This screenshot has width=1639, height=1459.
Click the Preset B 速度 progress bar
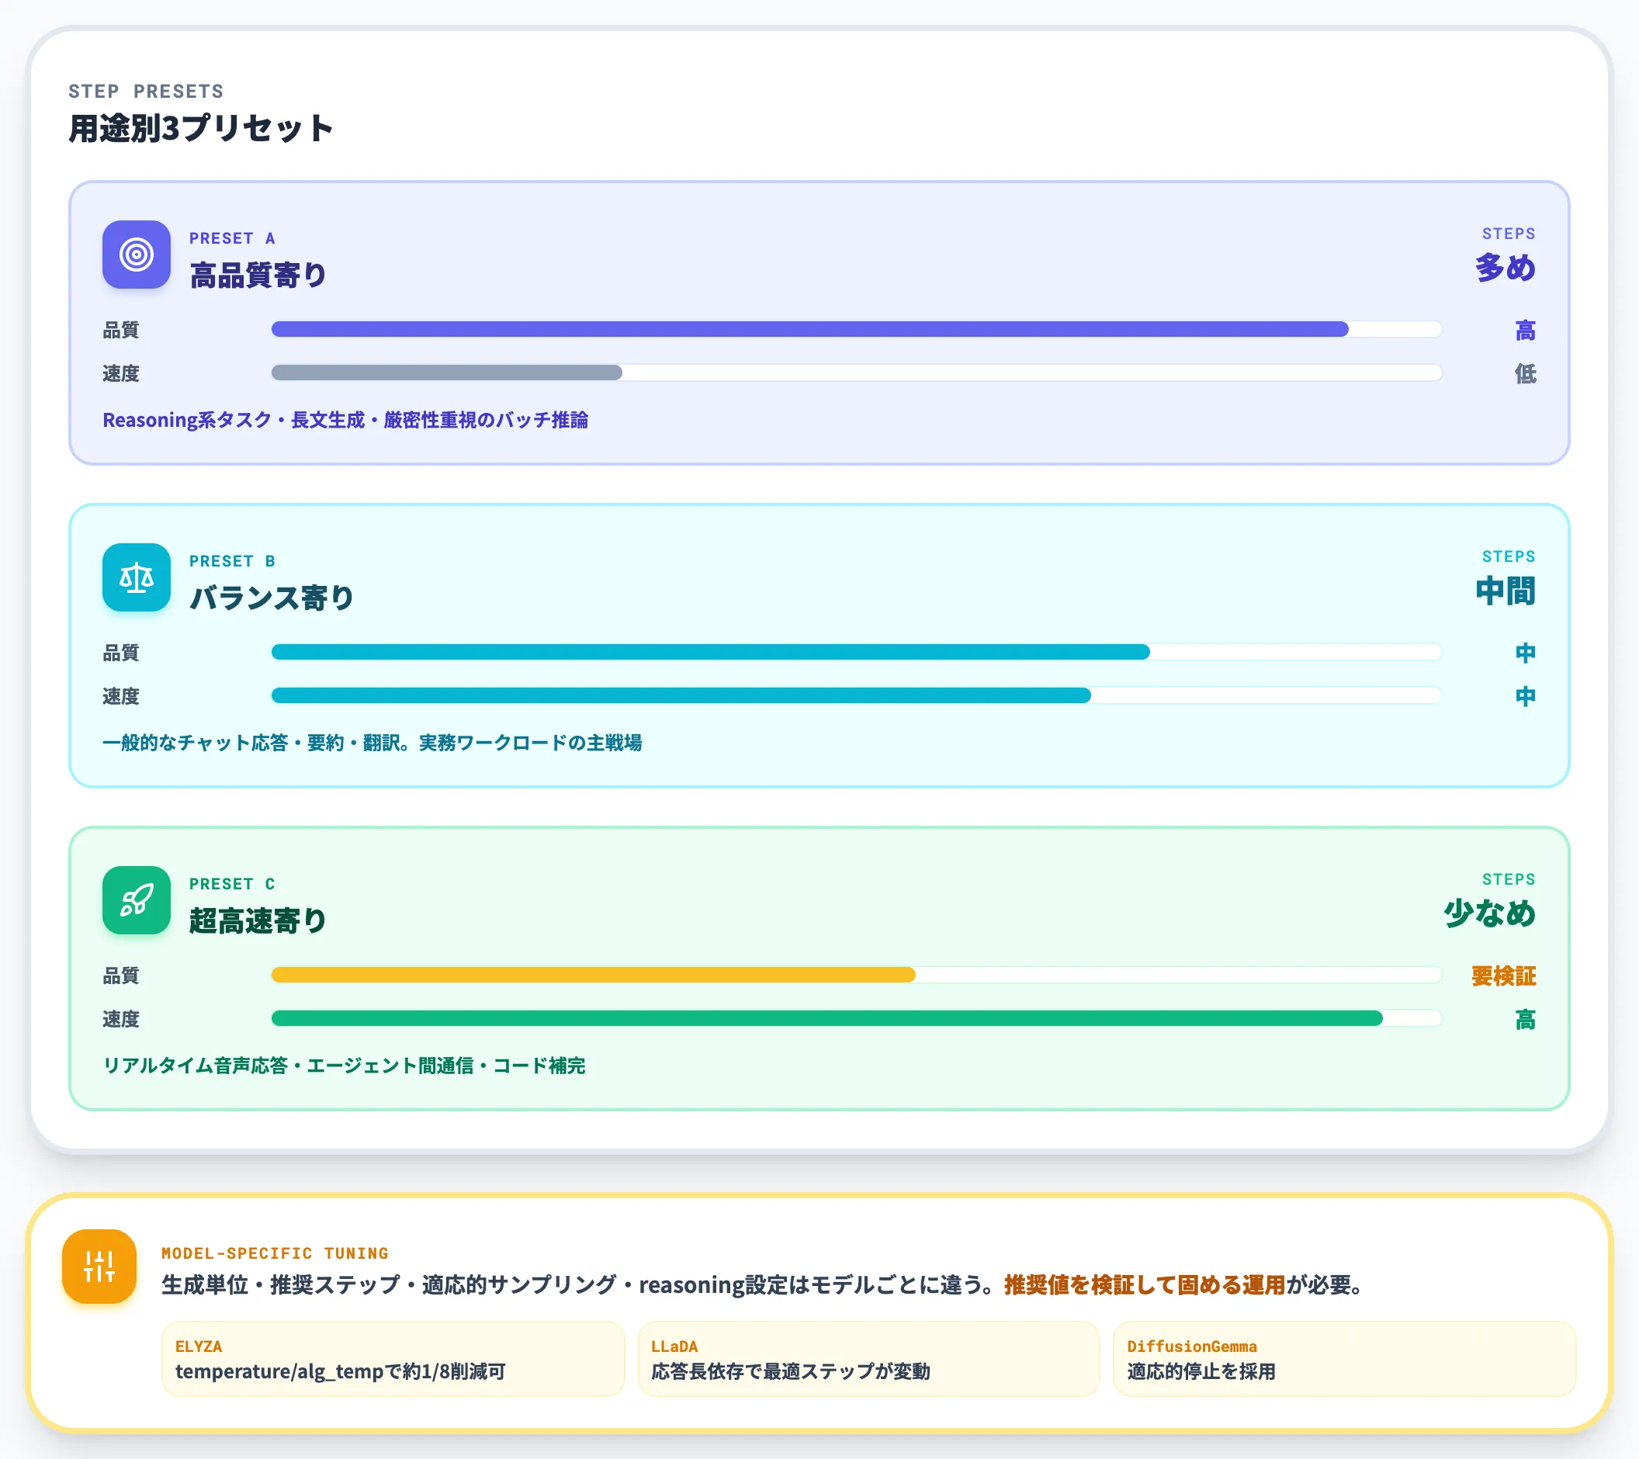pyautogui.click(x=857, y=695)
